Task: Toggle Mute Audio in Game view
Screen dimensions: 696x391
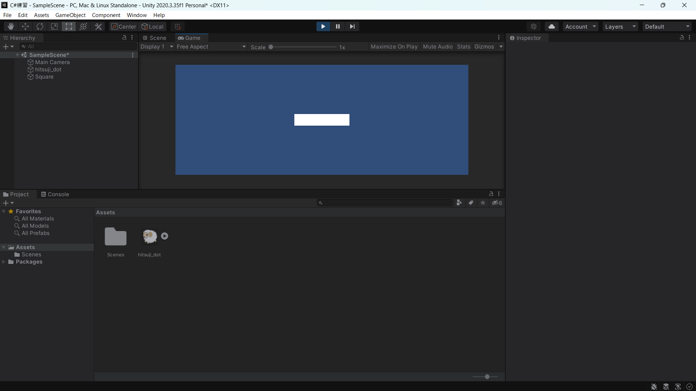Action: click(x=438, y=46)
